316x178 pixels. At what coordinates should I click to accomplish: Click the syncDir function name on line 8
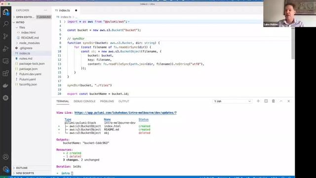(89, 43)
